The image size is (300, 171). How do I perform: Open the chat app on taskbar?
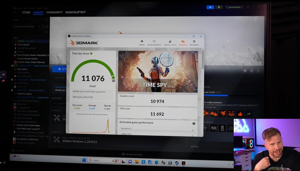[130, 162]
